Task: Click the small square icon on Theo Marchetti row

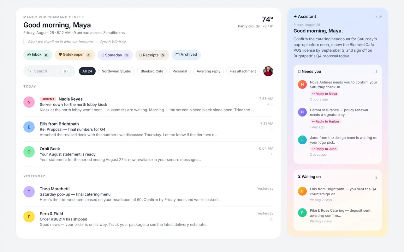Action: pyautogui.click(x=272, y=194)
